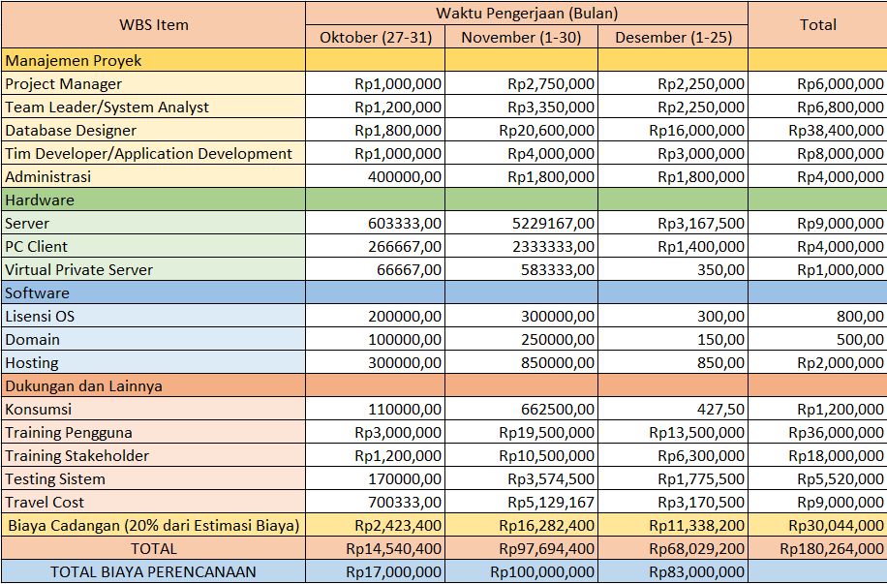This screenshot has height=584, width=887.
Task: Click Team Leader total Rp6,800,000
Action: click(817, 107)
